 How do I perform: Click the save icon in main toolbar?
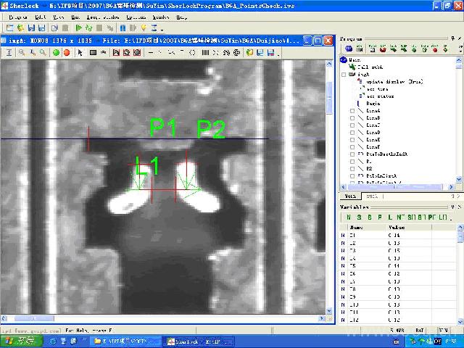(x=31, y=28)
